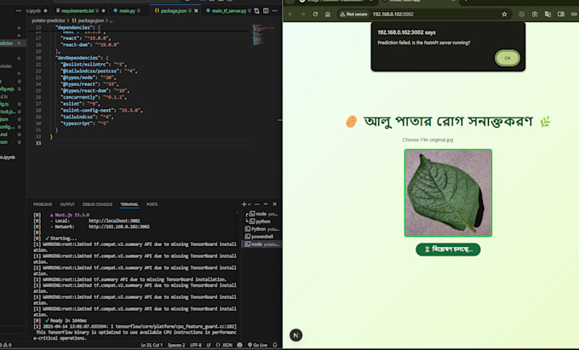This screenshot has width=579, height=350.
Task: Open the Next.js dev tools badge
Action: tap(296, 336)
